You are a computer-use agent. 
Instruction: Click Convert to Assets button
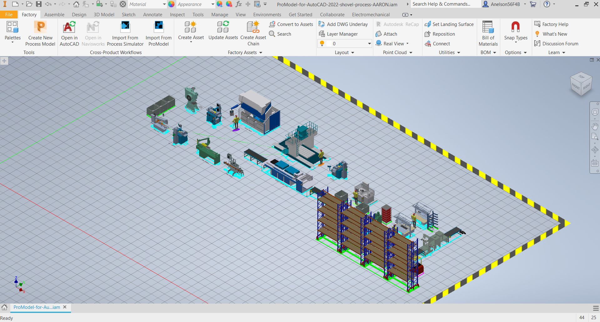[x=291, y=24]
